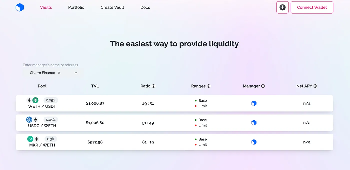Click info icon next to Net APY
This screenshot has width=350, height=170.
point(315,86)
